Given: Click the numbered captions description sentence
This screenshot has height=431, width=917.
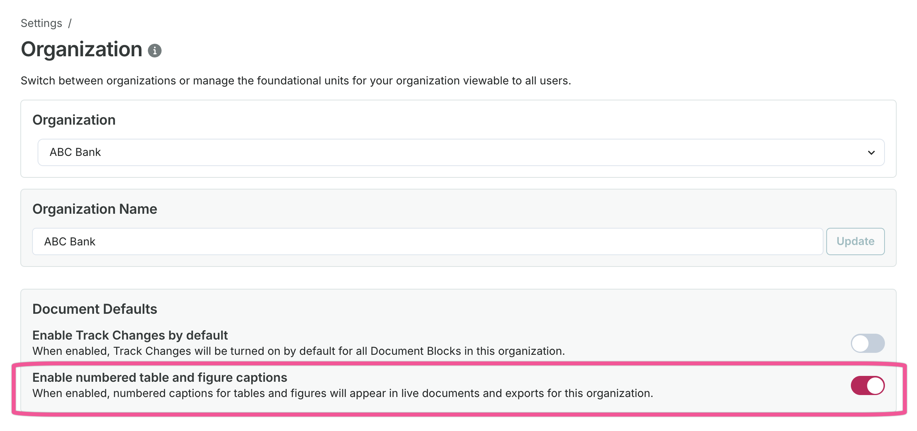Looking at the screenshot, I should click(342, 393).
